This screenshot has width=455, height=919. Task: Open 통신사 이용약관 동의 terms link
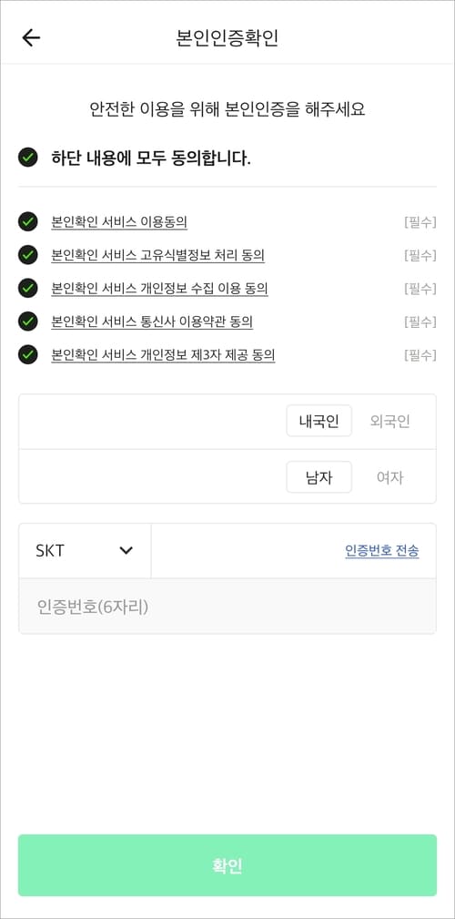point(152,322)
